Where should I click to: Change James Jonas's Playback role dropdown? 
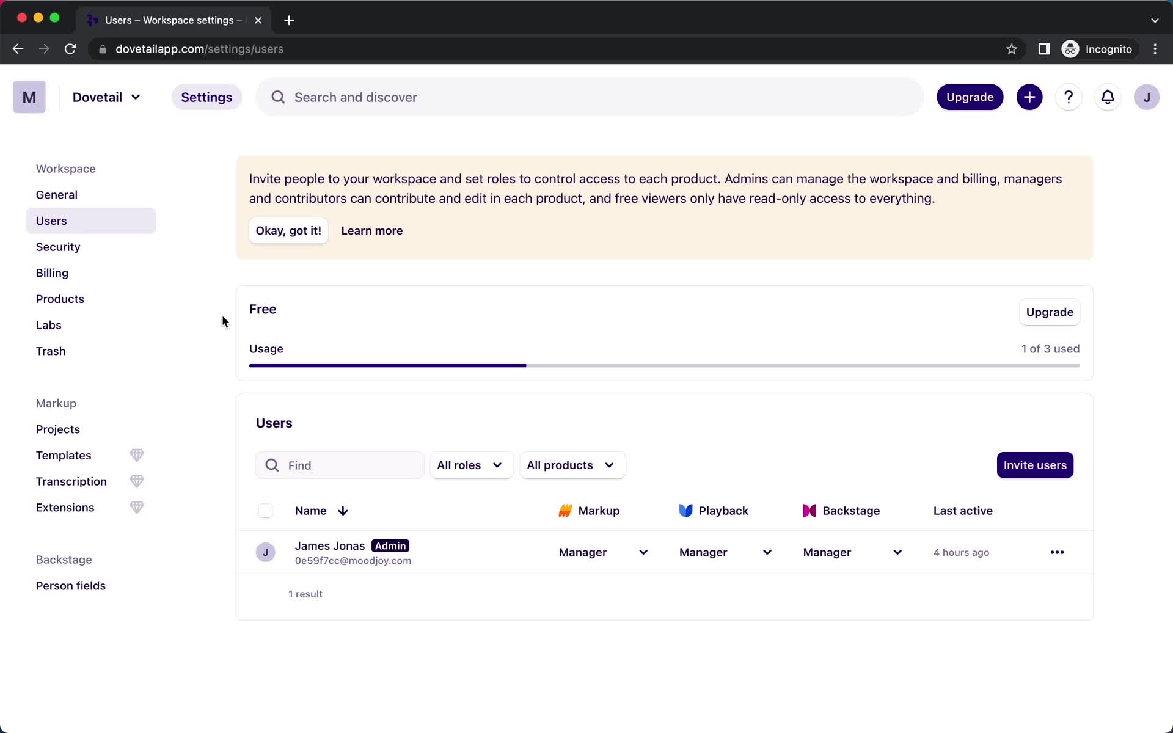725,552
